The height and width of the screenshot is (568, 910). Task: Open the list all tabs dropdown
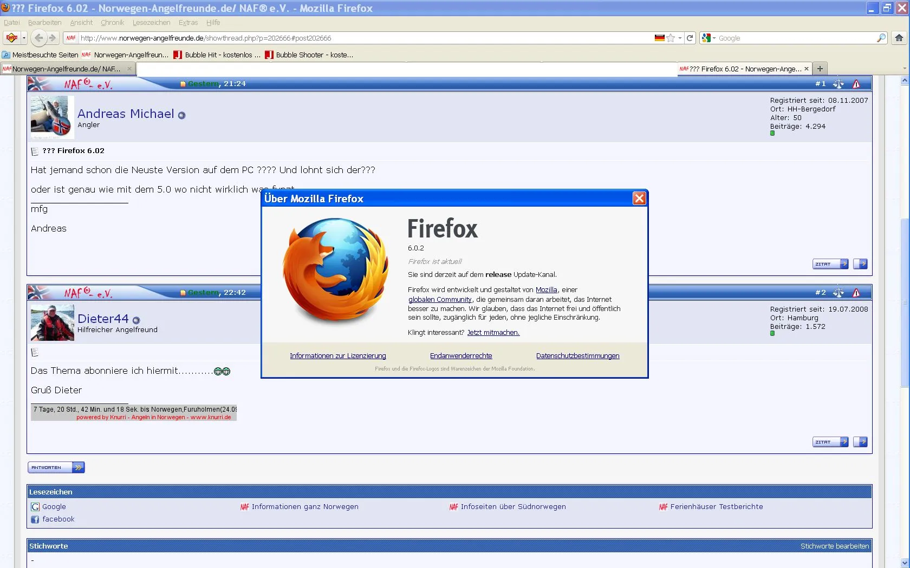tap(904, 69)
